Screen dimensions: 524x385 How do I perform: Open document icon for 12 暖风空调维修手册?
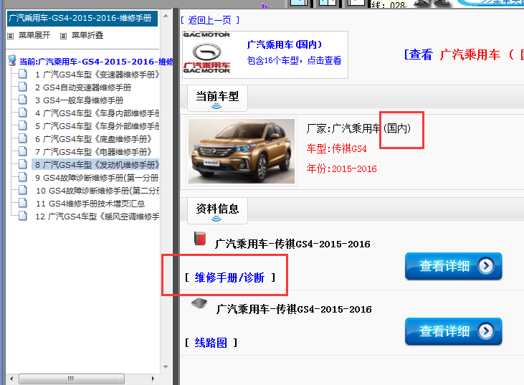(x=23, y=216)
